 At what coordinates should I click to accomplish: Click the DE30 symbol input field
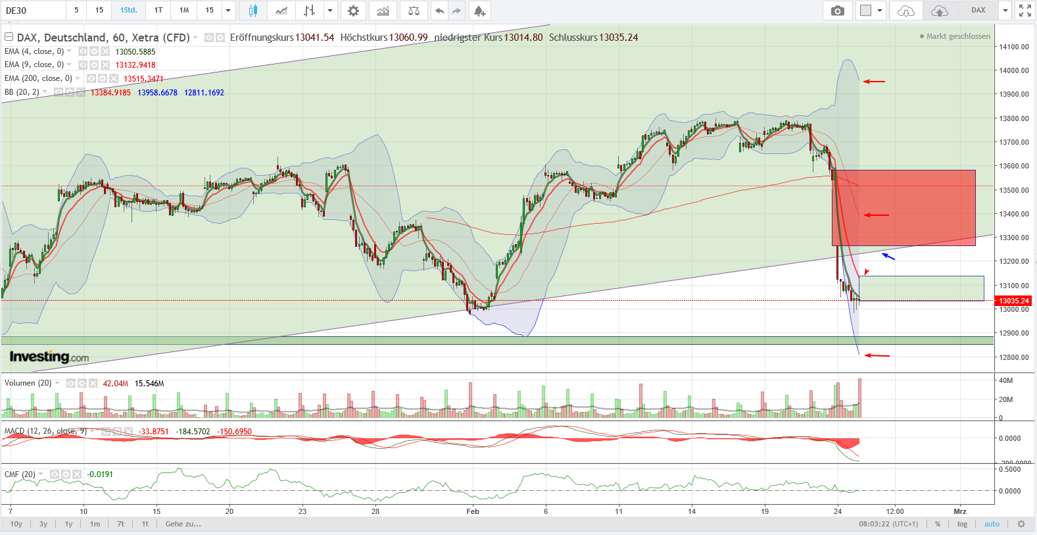pos(33,11)
